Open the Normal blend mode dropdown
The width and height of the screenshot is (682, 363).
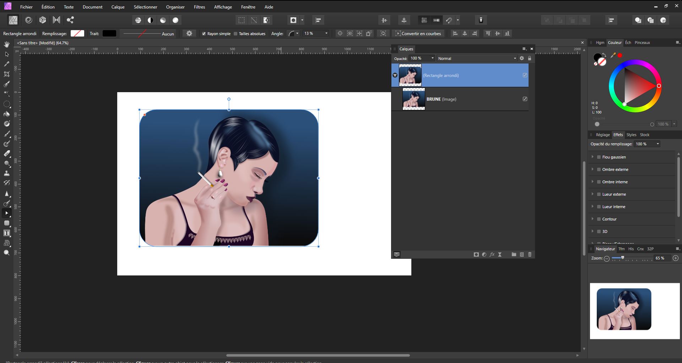(477, 58)
